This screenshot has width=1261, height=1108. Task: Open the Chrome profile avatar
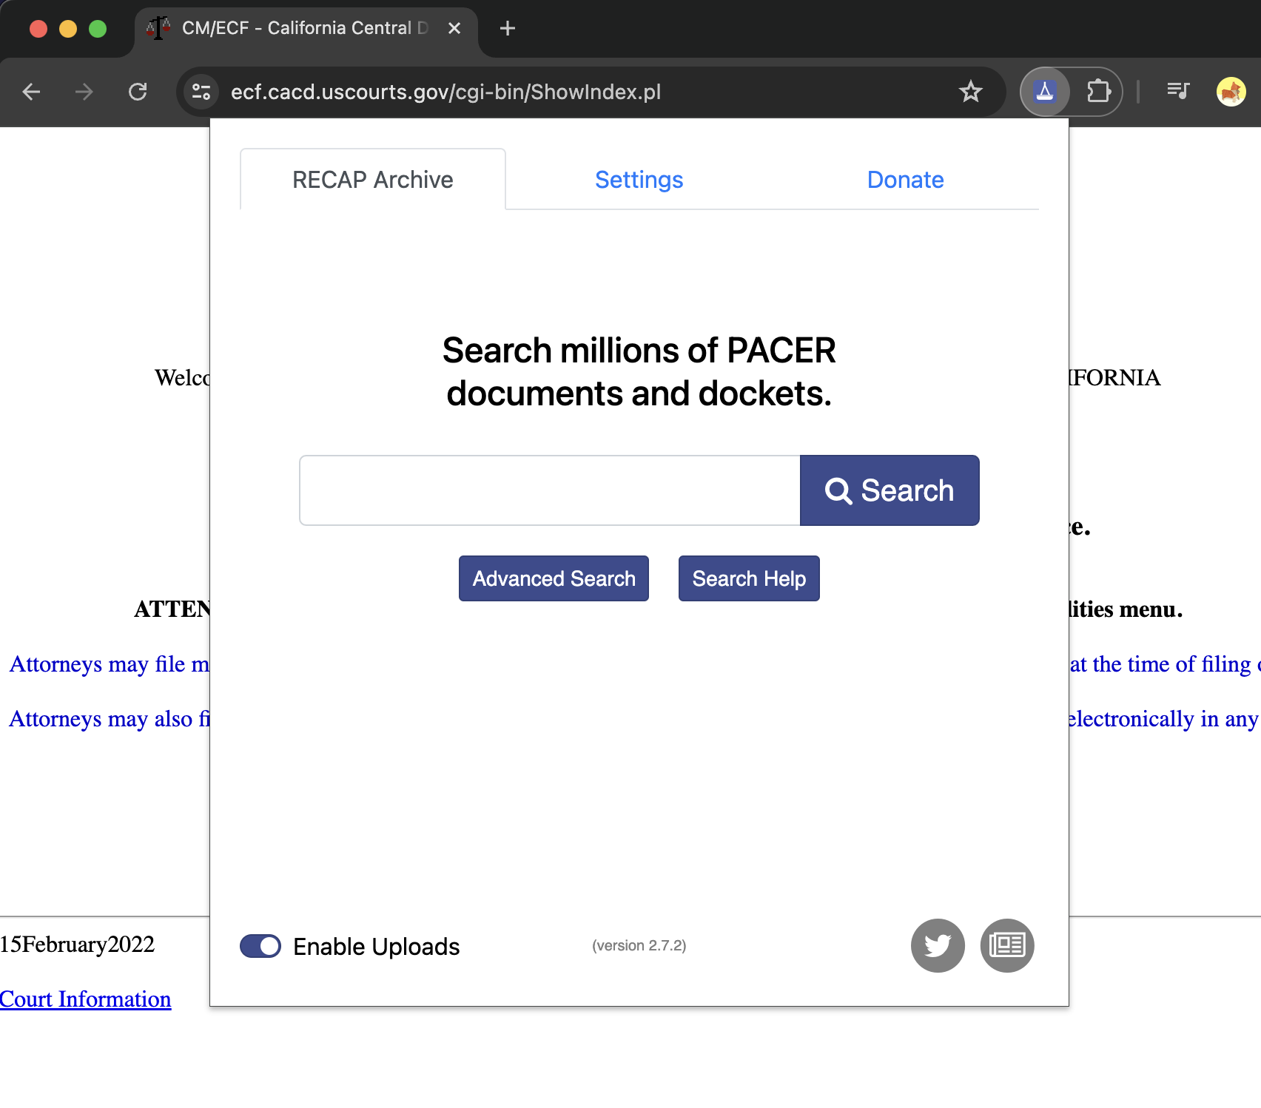click(x=1231, y=92)
